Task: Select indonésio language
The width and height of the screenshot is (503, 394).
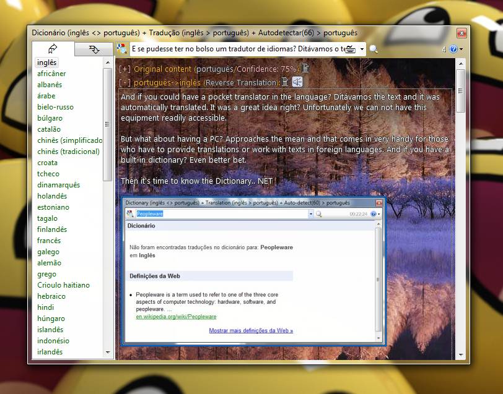Action: pyautogui.click(x=53, y=341)
